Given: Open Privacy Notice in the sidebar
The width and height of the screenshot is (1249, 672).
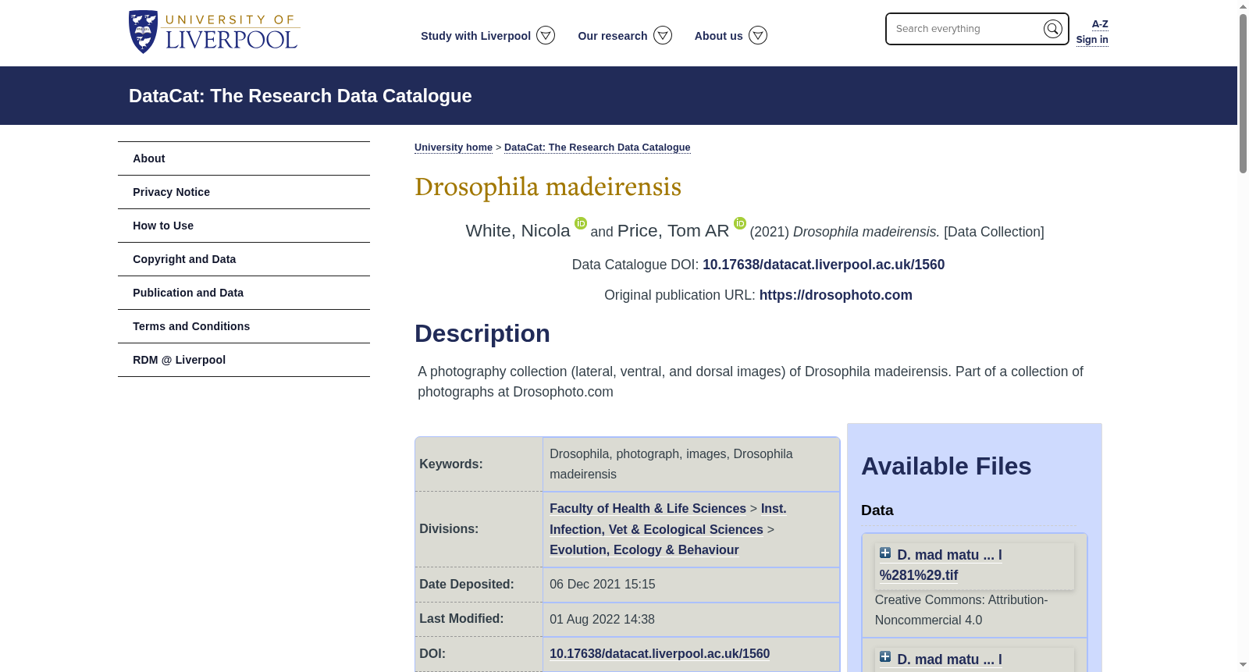Looking at the screenshot, I should (244, 192).
